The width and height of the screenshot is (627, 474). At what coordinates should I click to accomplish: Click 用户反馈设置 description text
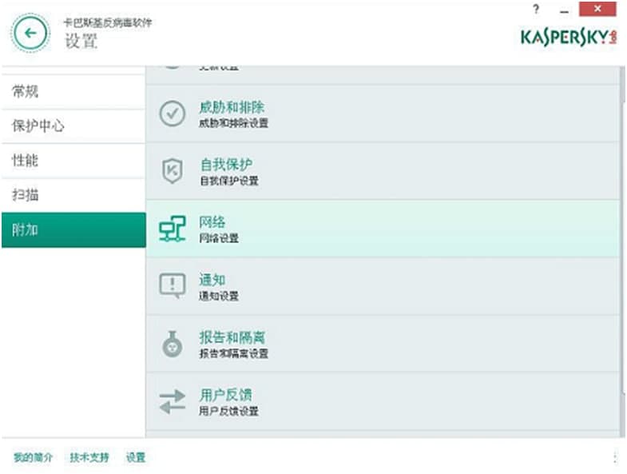pos(228,411)
